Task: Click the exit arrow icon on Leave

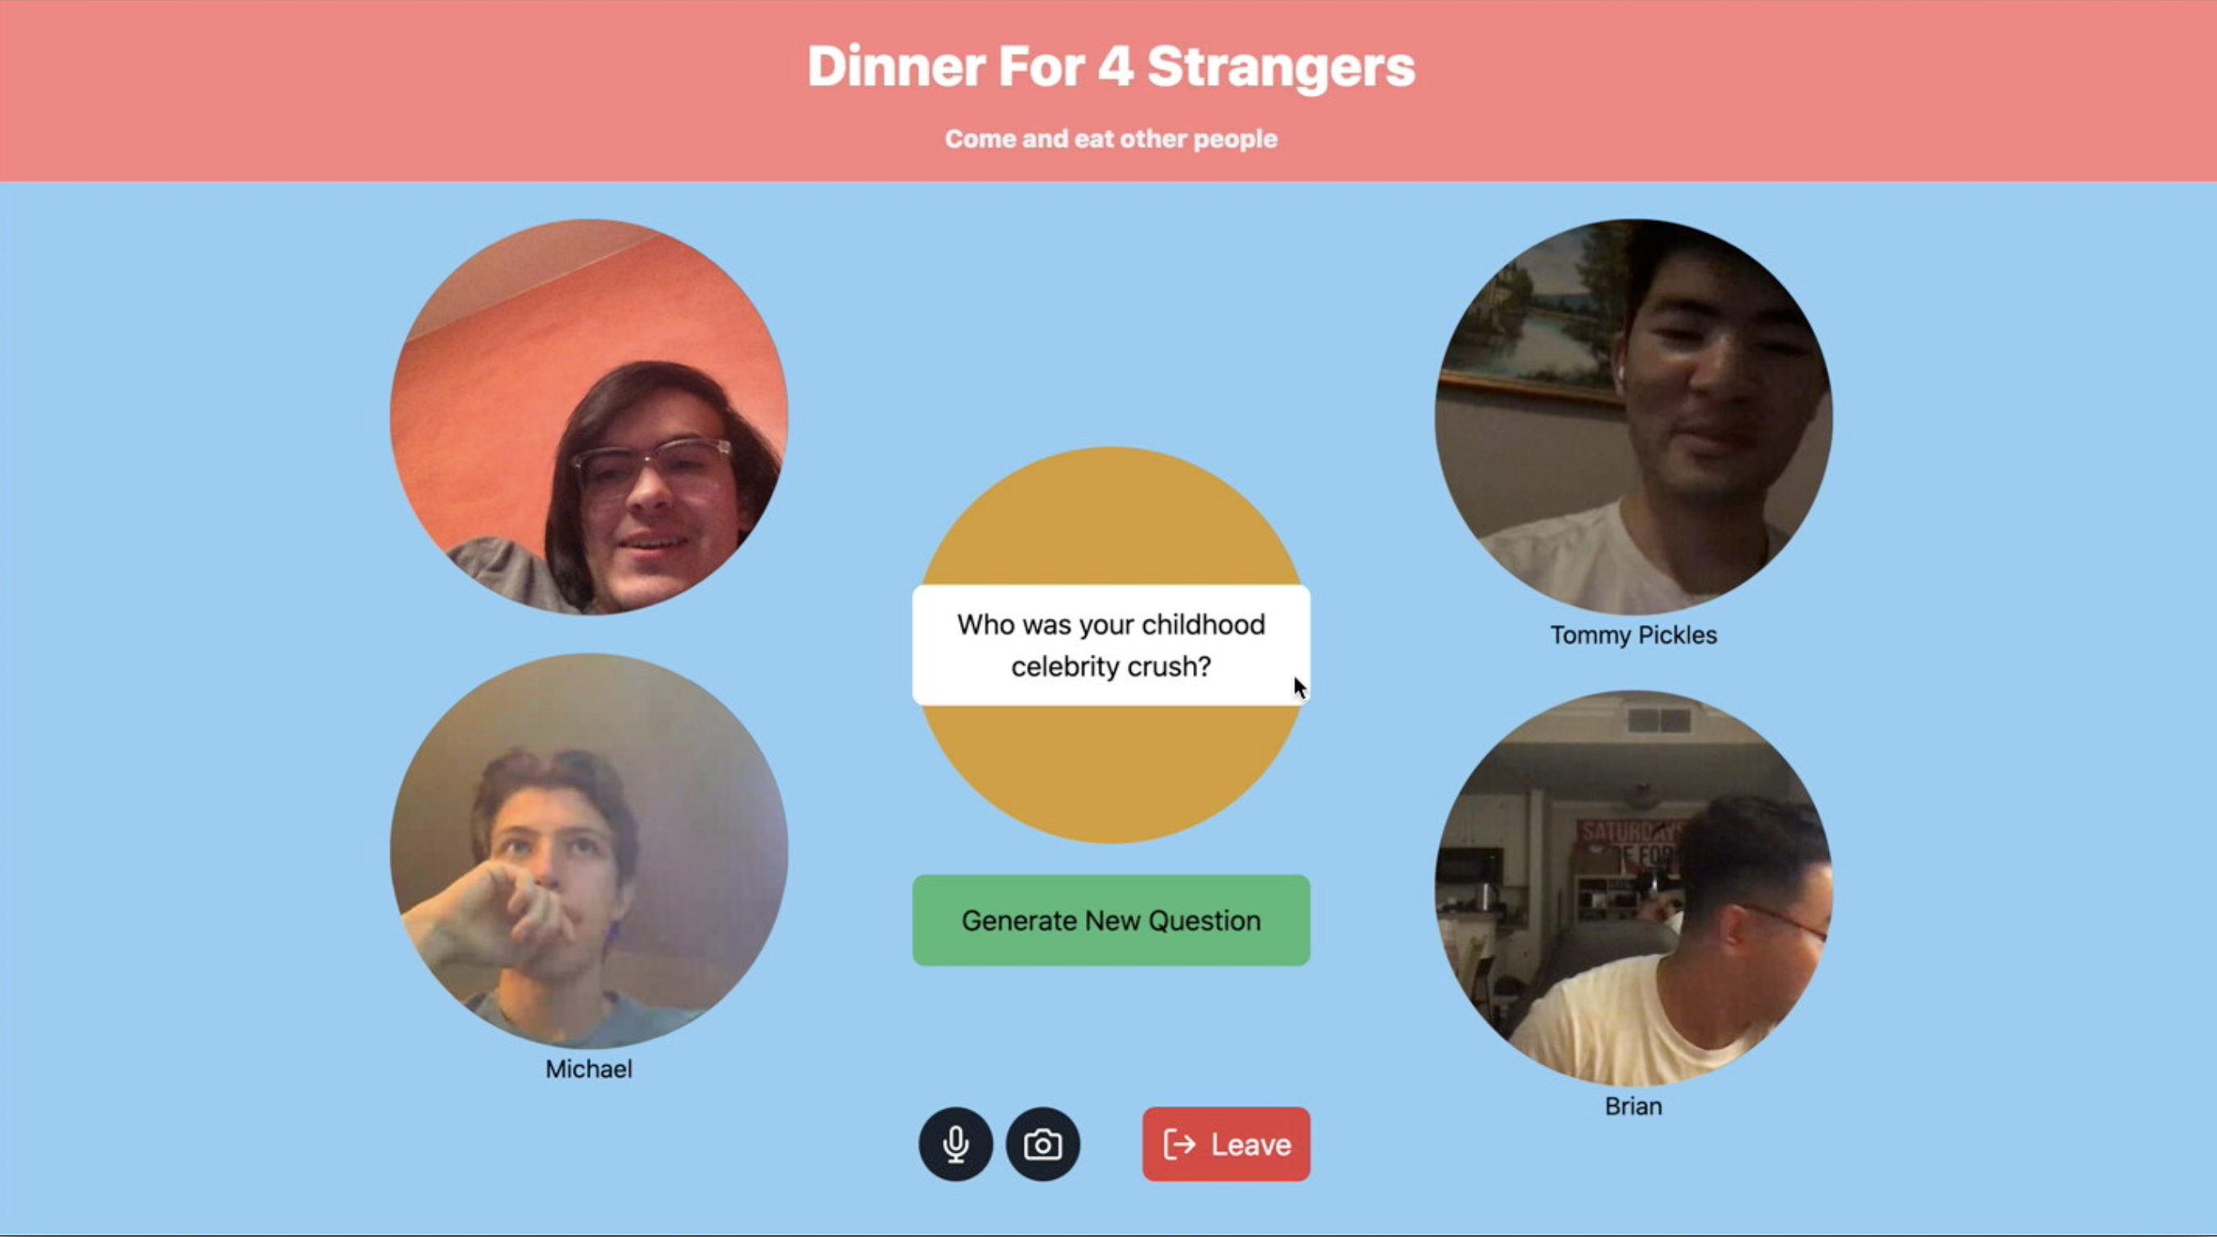Action: [1180, 1145]
